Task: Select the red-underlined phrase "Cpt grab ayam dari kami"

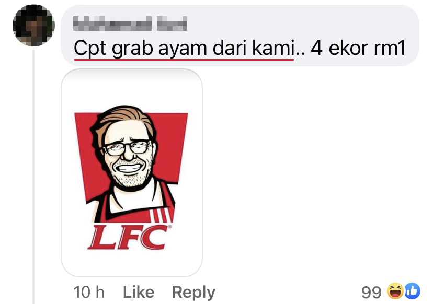Action: pyautogui.click(x=184, y=49)
